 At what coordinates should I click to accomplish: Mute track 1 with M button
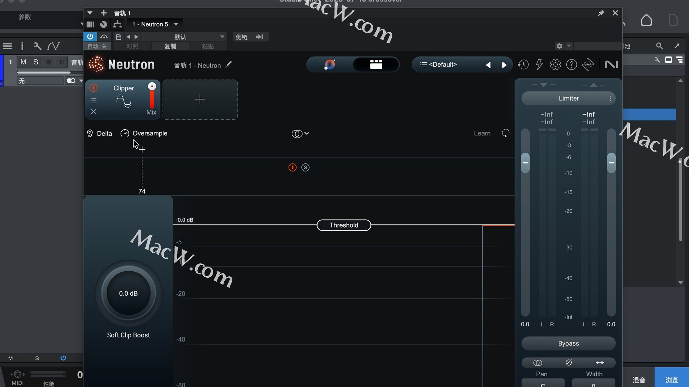[23, 62]
